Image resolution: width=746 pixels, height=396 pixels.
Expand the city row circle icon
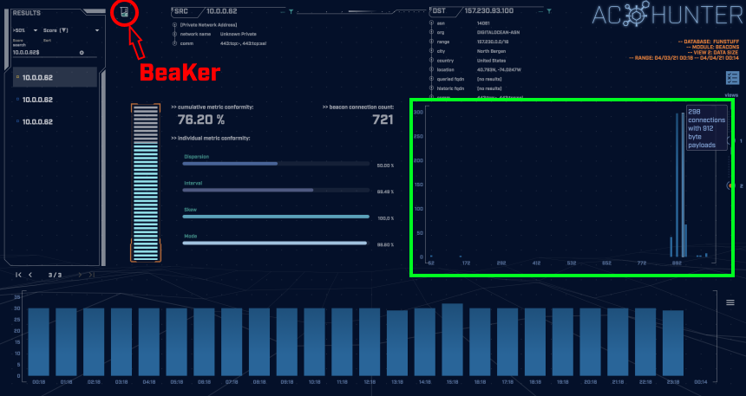[x=431, y=51]
